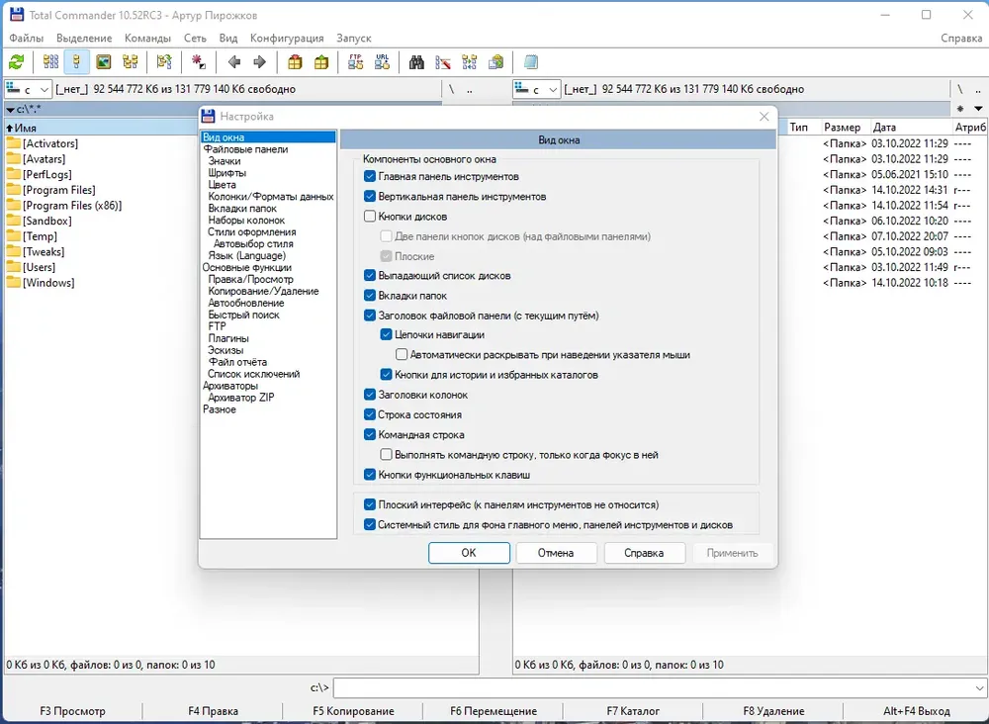Select Цвета in the settings tree
The width and height of the screenshot is (989, 724).
click(222, 185)
